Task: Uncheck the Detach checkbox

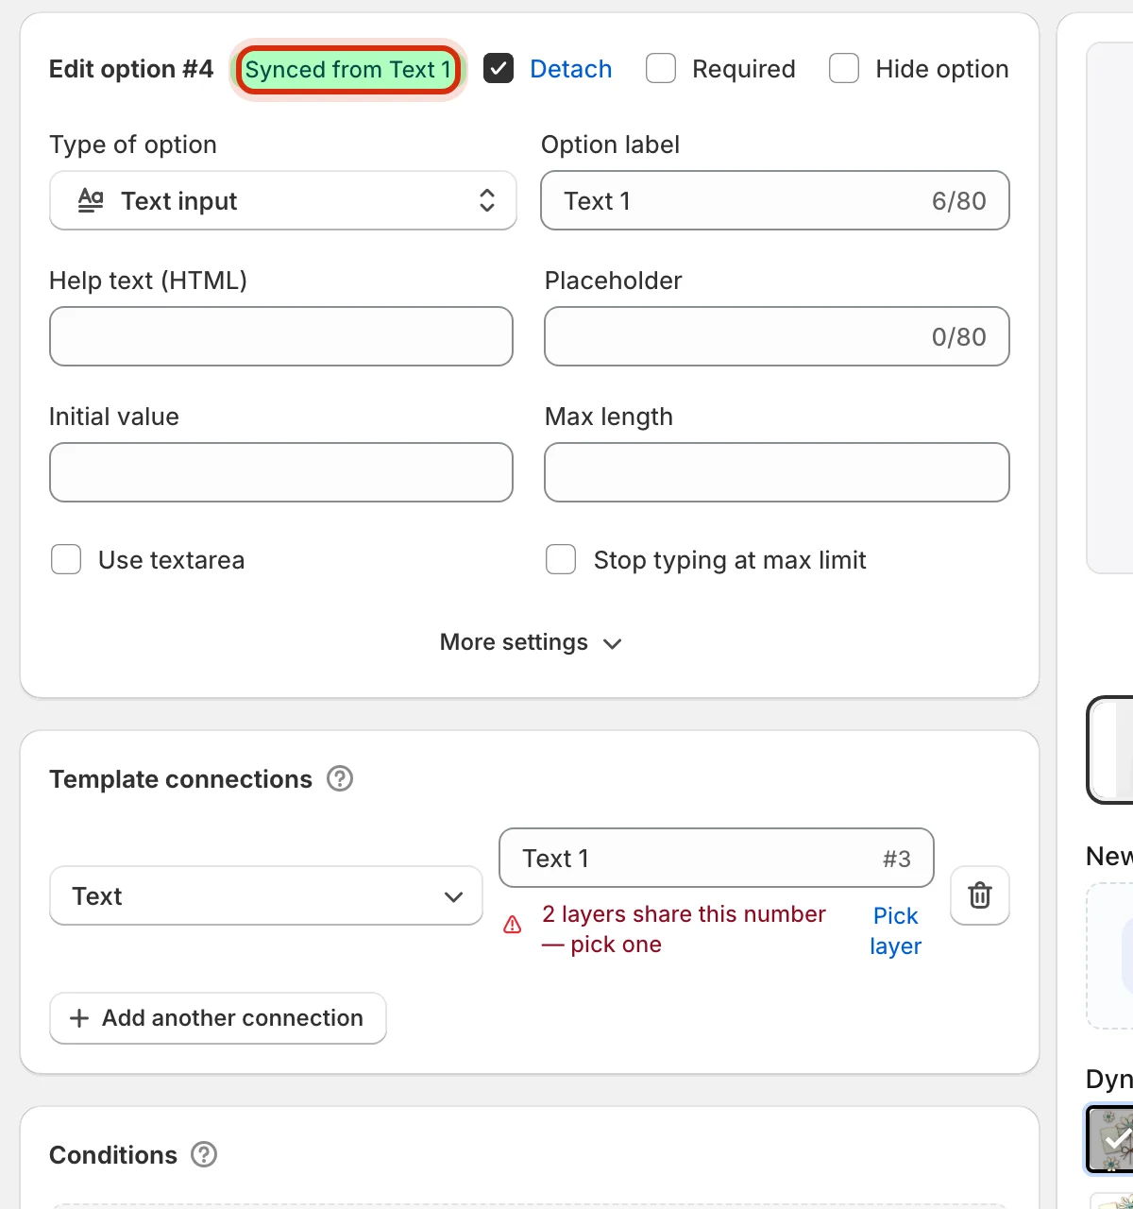Action: (499, 68)
